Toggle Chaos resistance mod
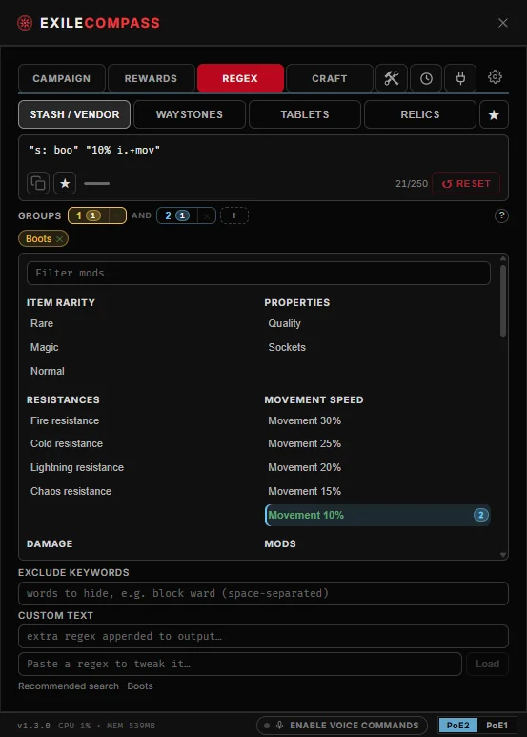The height and width of the screenshot is (737, 527). point(71,491)
